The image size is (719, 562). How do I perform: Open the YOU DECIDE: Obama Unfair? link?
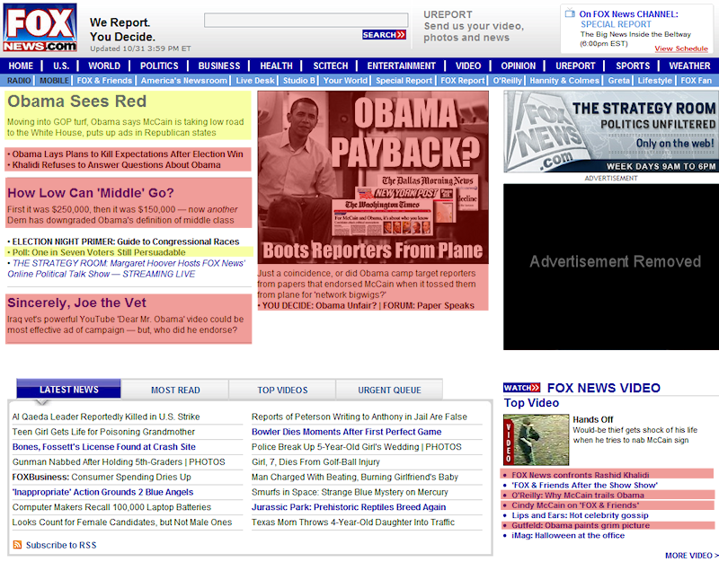tap(319, 305)
